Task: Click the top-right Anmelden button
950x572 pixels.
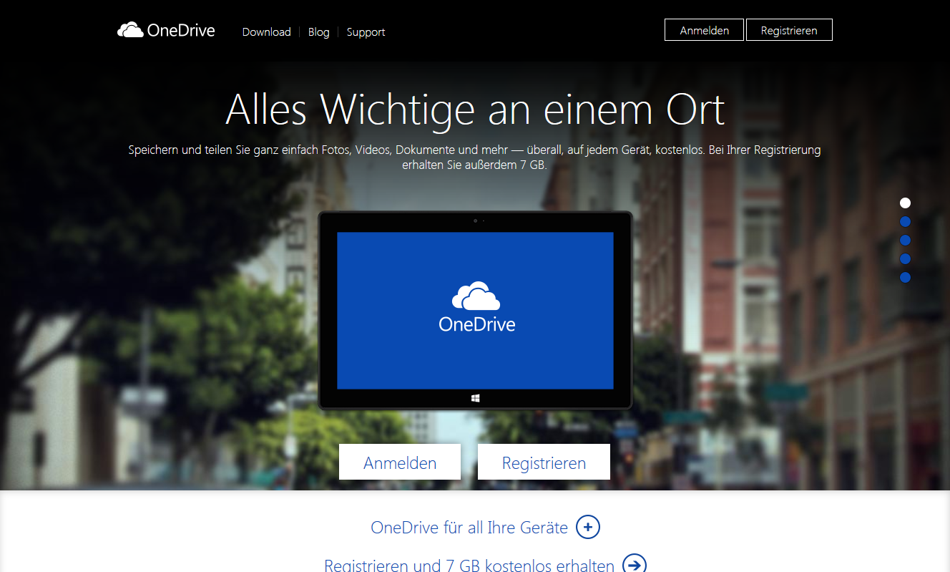Action: click(704, 30)
